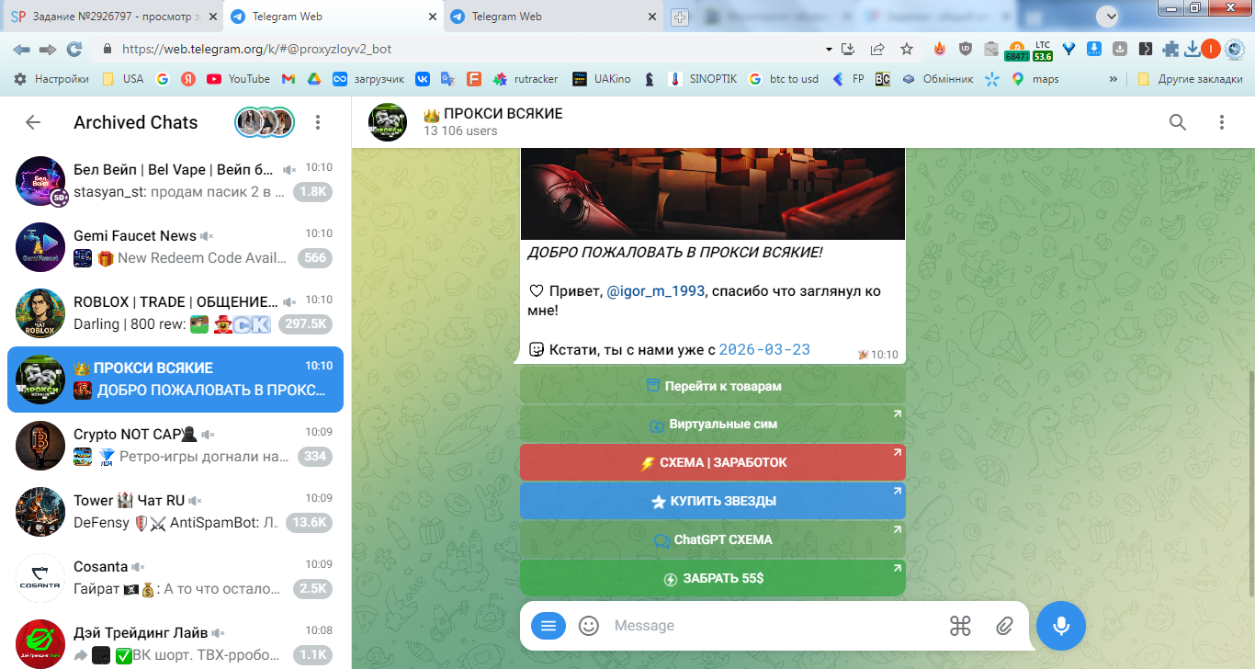Open the browser tab search dropdown
Viewport: 1255px width, 669px height.
1107,16
